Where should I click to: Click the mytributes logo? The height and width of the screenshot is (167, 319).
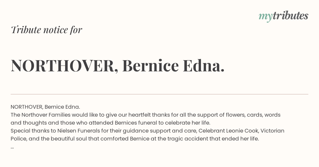[283, 16]
